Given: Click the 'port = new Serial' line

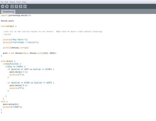Looking at the screenshot, I should [x=30, y=53].
